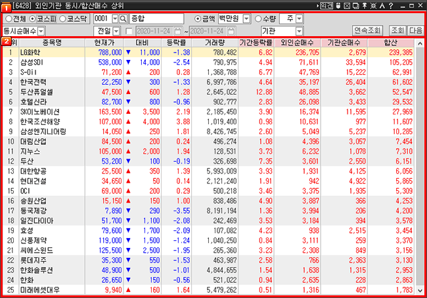The image size is (427, 298).
Task: Sort by 종목명 column header
Action: (52, 43)
